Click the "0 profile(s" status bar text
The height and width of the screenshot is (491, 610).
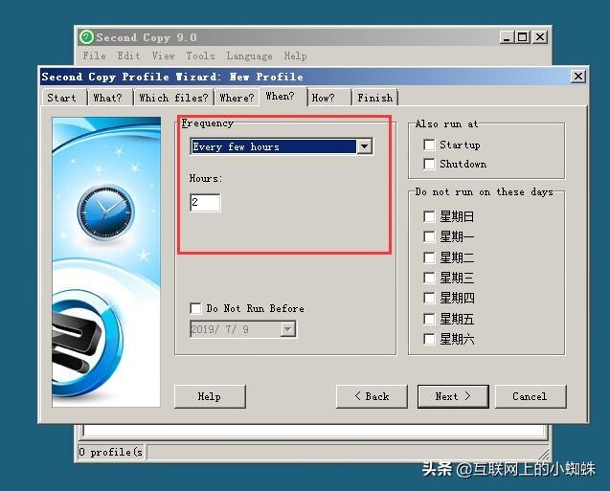pyautogui.click(x=110, y=452)
